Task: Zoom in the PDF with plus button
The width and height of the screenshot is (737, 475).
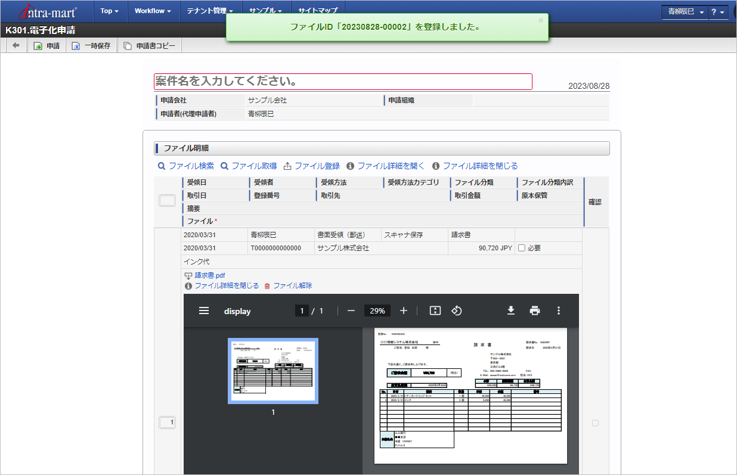Action: pyautogui.click(x=404, y=311)
